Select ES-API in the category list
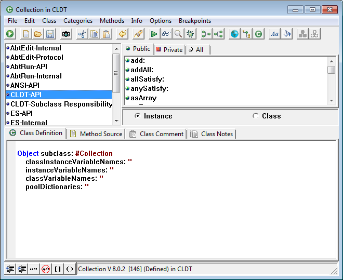Image resolution: width=343 pixels, height=280 pixels. click(x=21, y=113)
